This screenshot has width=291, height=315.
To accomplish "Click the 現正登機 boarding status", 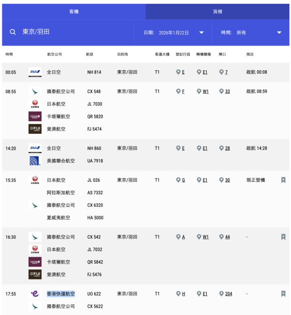I will point(256,180).
